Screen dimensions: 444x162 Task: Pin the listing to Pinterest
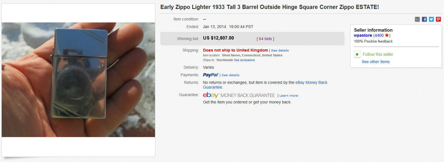438,19
